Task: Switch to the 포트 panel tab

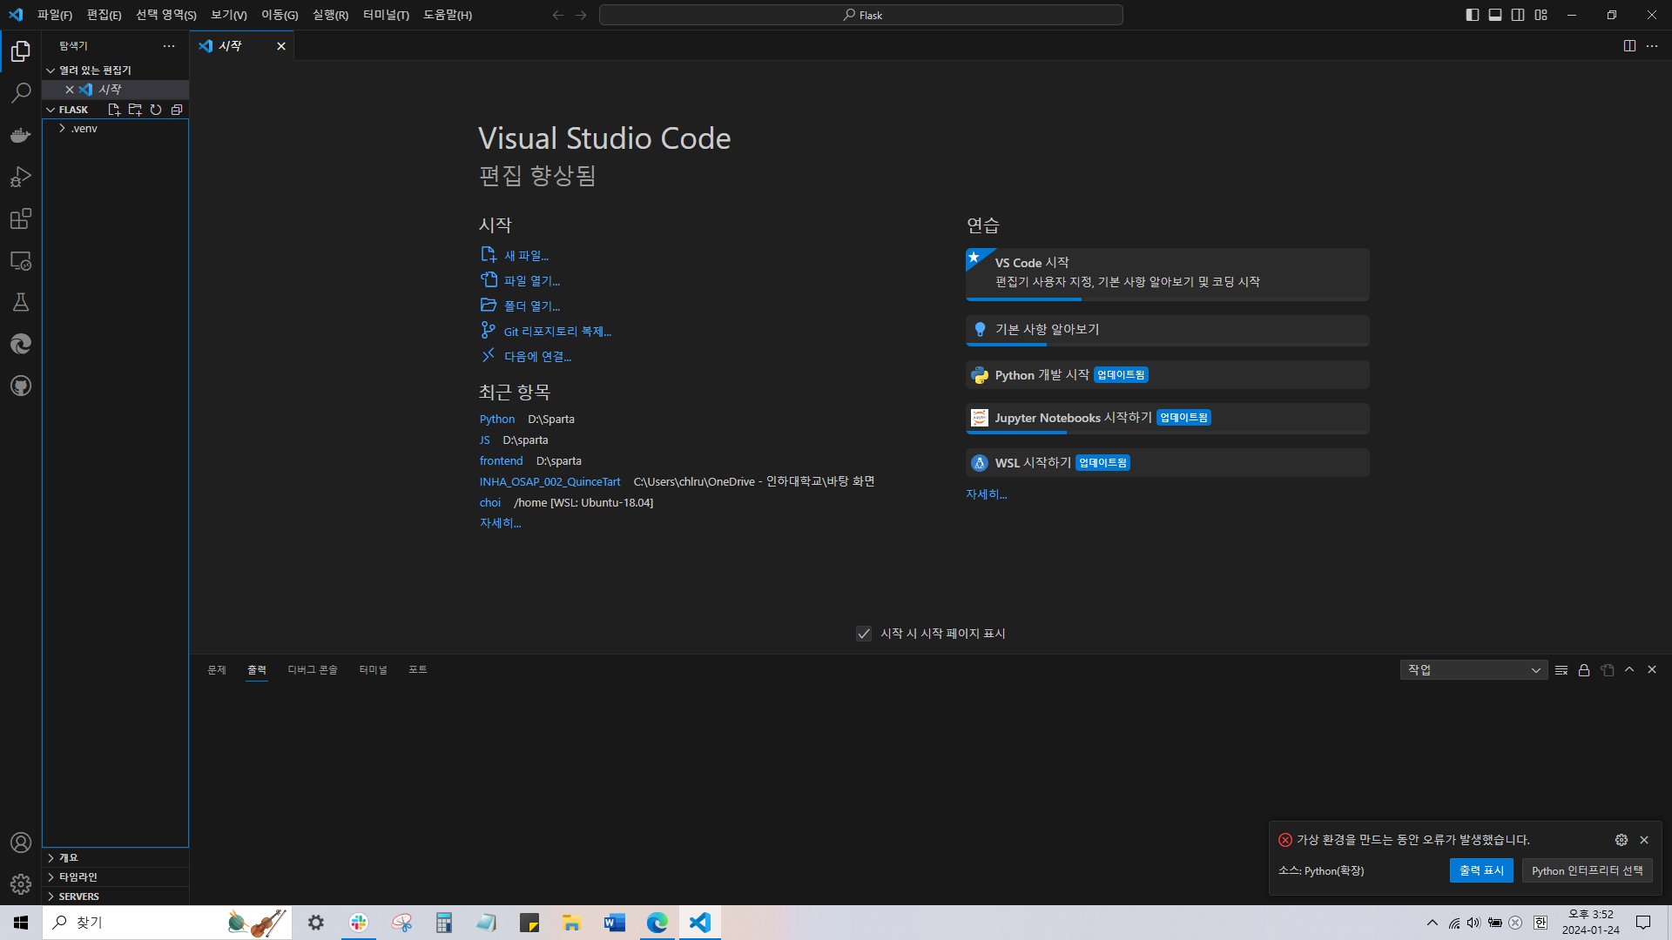Action: (x=418, y=670)
